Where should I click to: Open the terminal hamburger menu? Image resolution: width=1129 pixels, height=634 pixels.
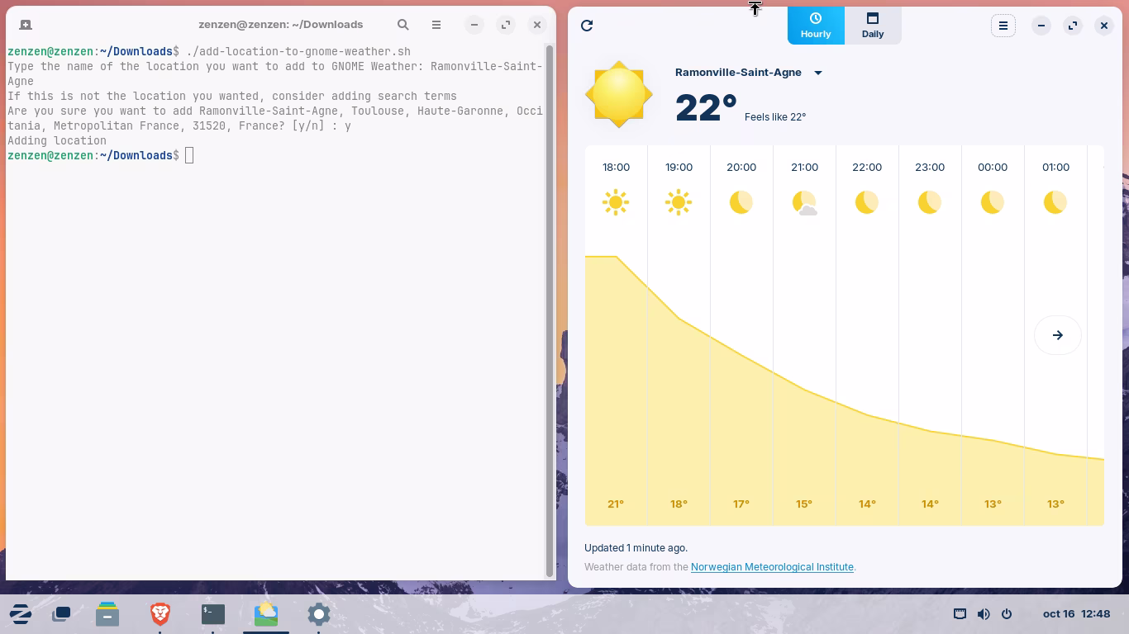coord(436,25)
